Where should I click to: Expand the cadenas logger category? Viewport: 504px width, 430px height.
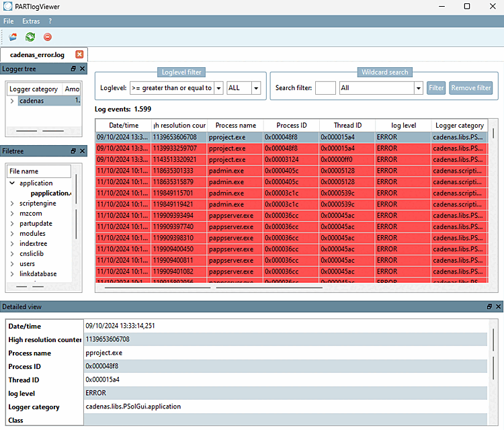click(x=12, y=101)
